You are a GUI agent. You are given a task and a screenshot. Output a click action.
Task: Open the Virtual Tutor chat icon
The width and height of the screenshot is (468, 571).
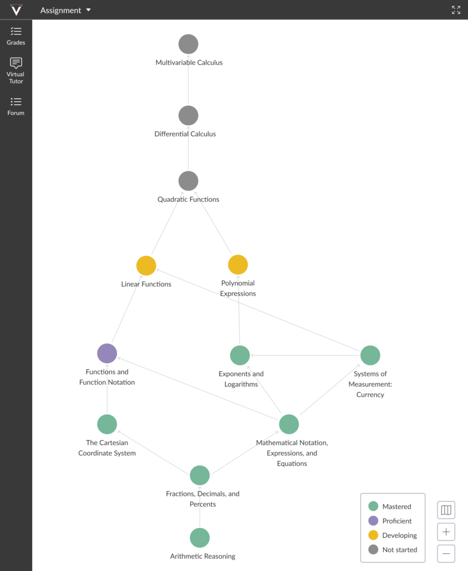pyautogui.click(x=16, y=63)
